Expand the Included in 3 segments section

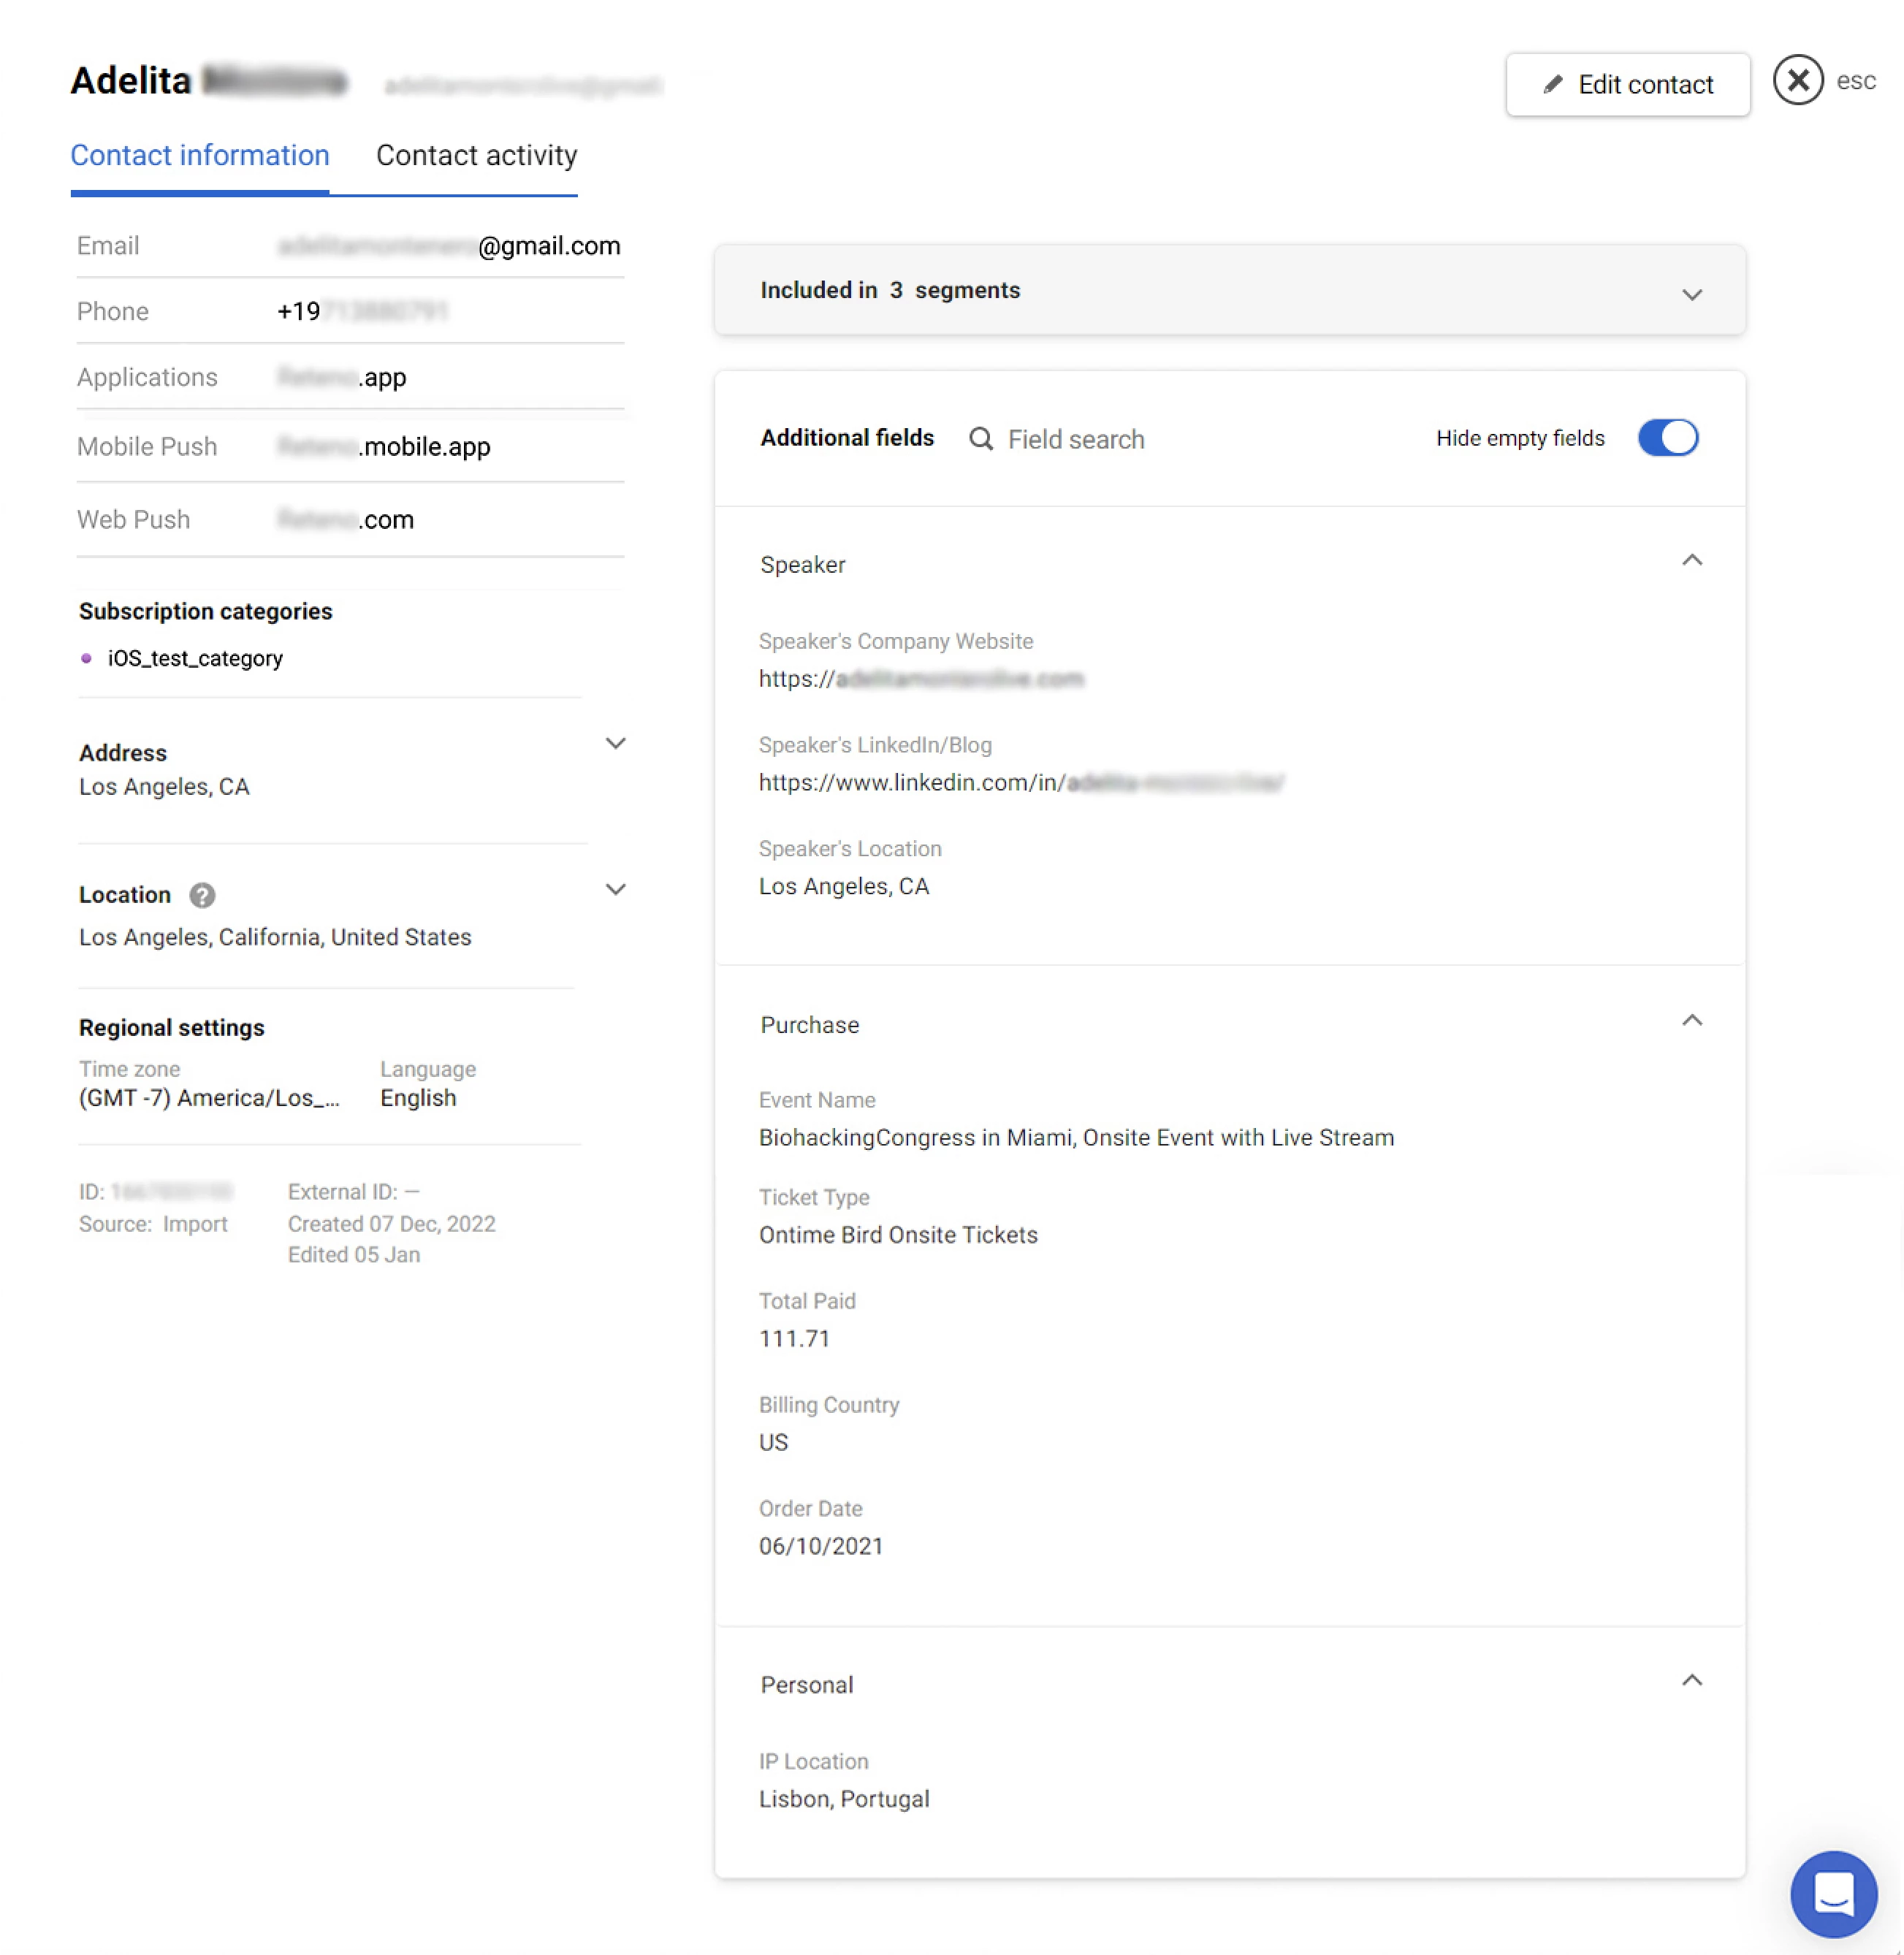(x=1692, y=293)
